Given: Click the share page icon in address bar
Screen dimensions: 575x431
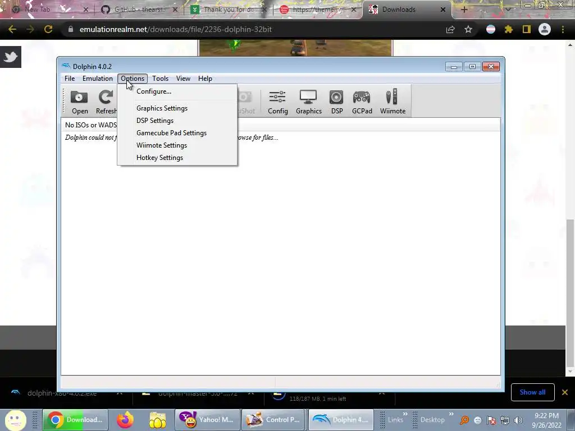Looking at the screenshot, I should click(450, 29).
